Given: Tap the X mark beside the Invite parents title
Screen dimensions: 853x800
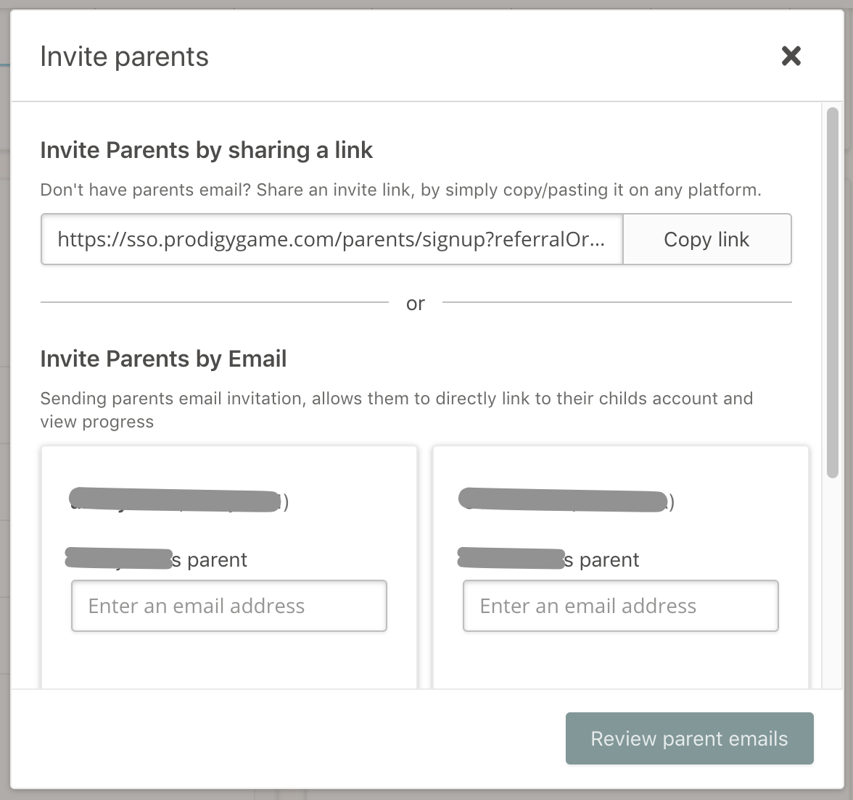Looking at the screenshot, I should [x=791, y=56].
